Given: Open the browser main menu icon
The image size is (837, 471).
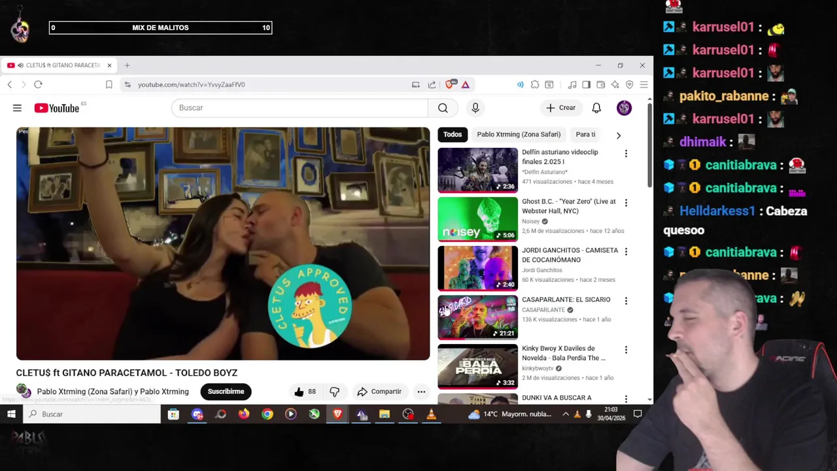Looking at the screenshot, I should tap(644, 84).
